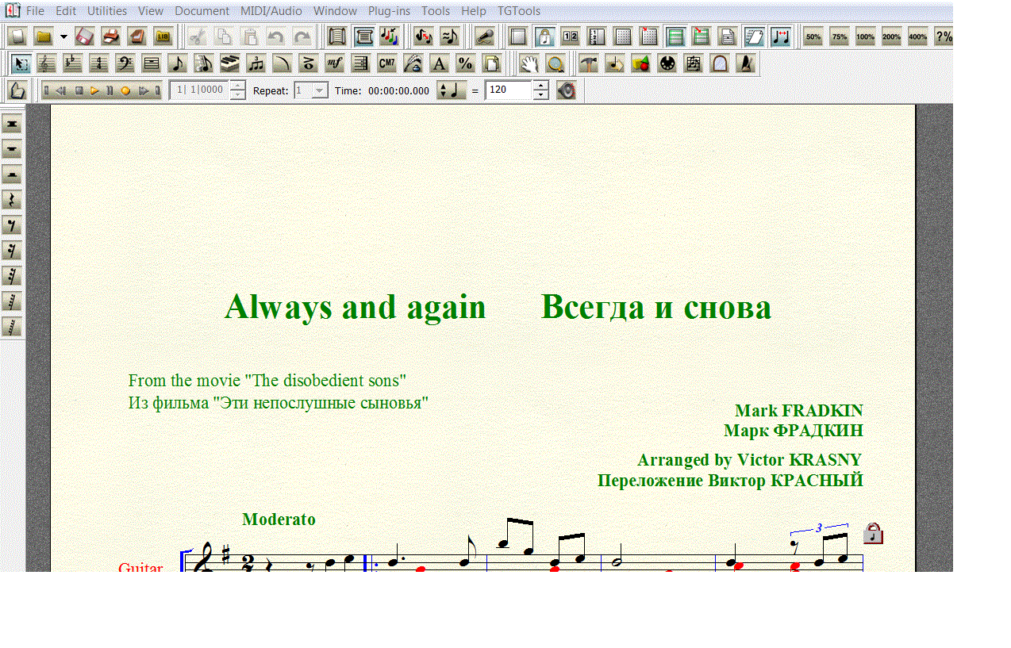Image resolution: width=1011 pixels, height=648 pixels.
Task: Choose the Simple Entry eighth-note tool
Action: point(177,63)
